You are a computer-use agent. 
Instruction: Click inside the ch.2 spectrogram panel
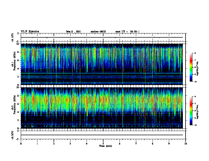click(x=102, y=108)
